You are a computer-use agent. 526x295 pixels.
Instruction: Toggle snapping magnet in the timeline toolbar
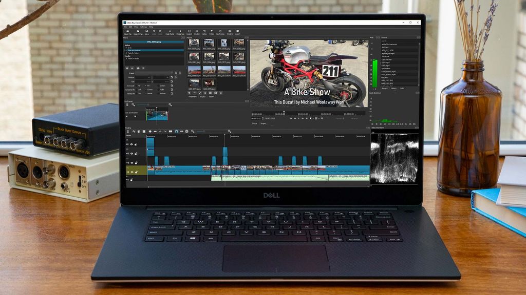tap(177, 131)
